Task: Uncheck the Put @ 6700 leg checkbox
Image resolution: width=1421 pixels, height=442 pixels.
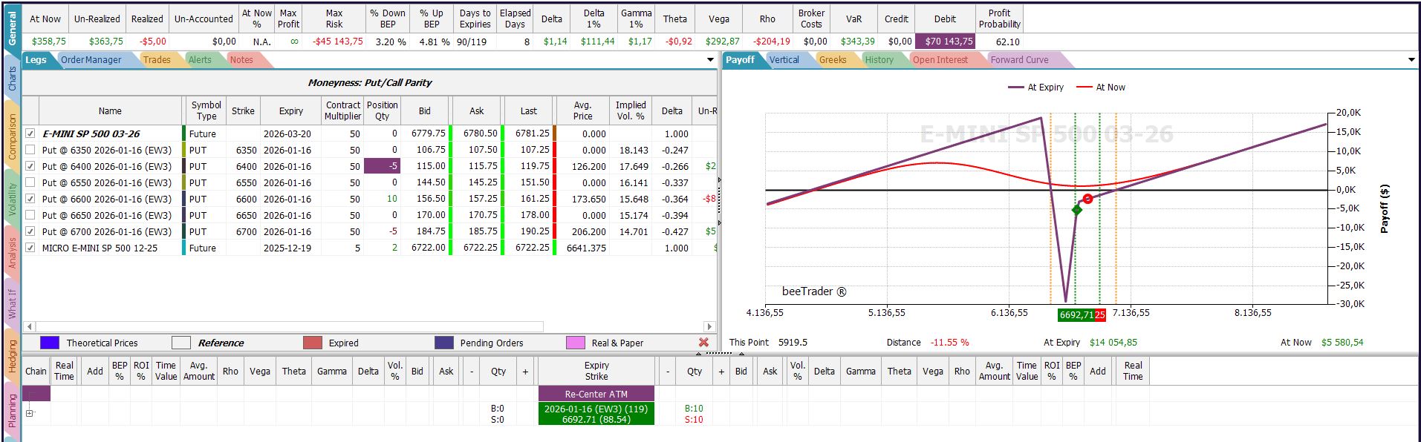Action: pos(30,231)
